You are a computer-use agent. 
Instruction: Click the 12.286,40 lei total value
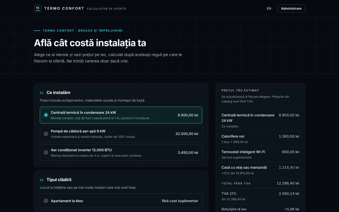pos(288,183)
